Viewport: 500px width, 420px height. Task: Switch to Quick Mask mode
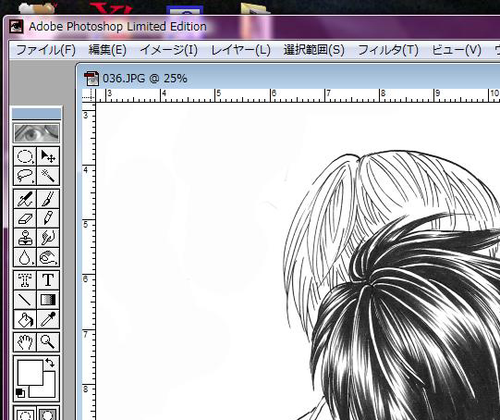click(48, 414)
